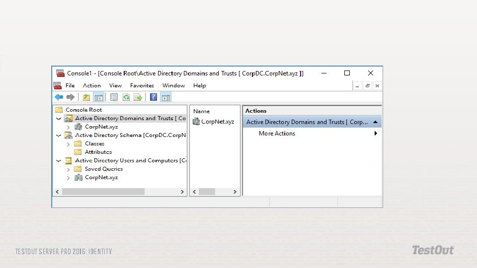Click right scroll arrow of Name pane
477x268 pixels.
pos(235,192)
